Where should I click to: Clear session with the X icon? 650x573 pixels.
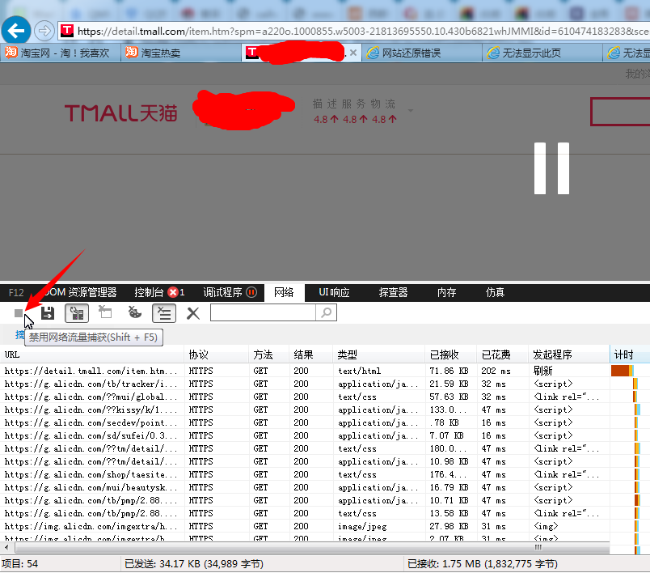(192, 313)
